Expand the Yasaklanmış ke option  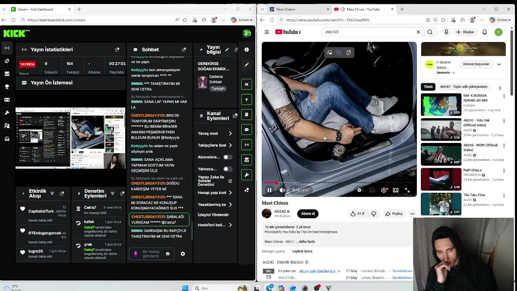[231, 205]
